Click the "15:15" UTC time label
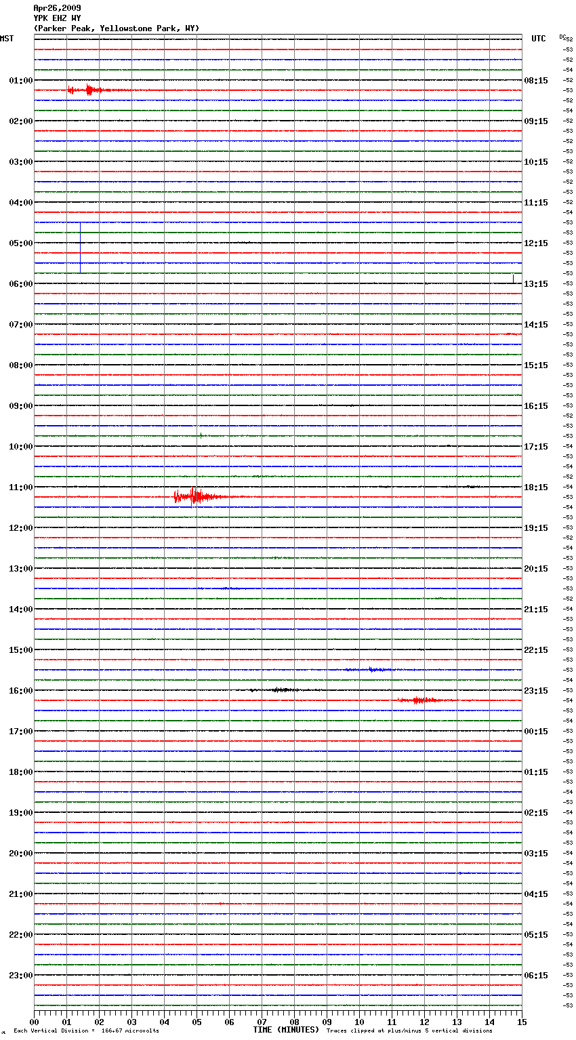Image resolution: width=576 pixels, height=1040 pixels. pos(536,365)
